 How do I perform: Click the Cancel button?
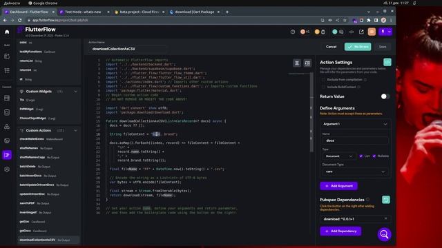[331, 47]
